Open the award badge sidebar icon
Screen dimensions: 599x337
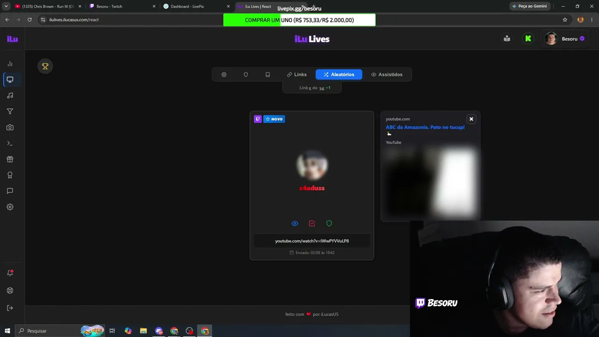click(x=10, y=175)
